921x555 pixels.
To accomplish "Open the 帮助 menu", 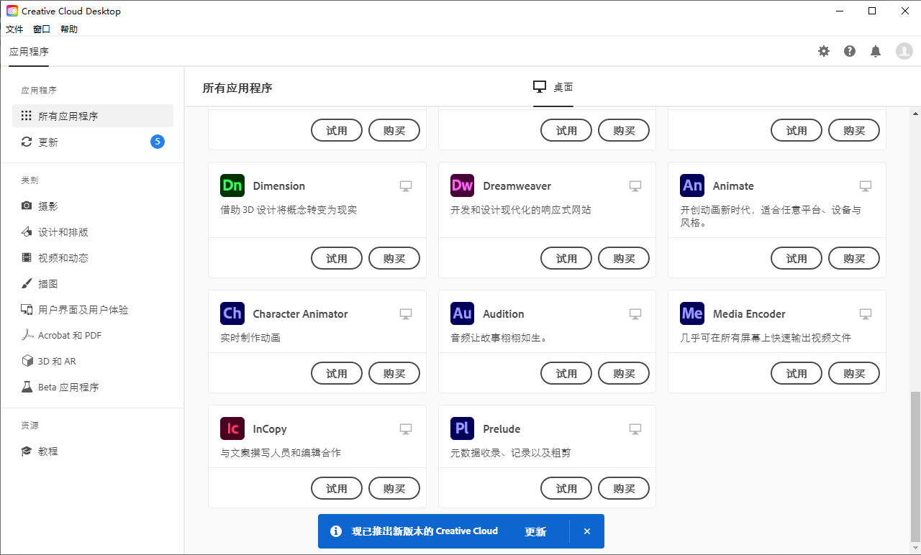I will [x=69, y=29].
